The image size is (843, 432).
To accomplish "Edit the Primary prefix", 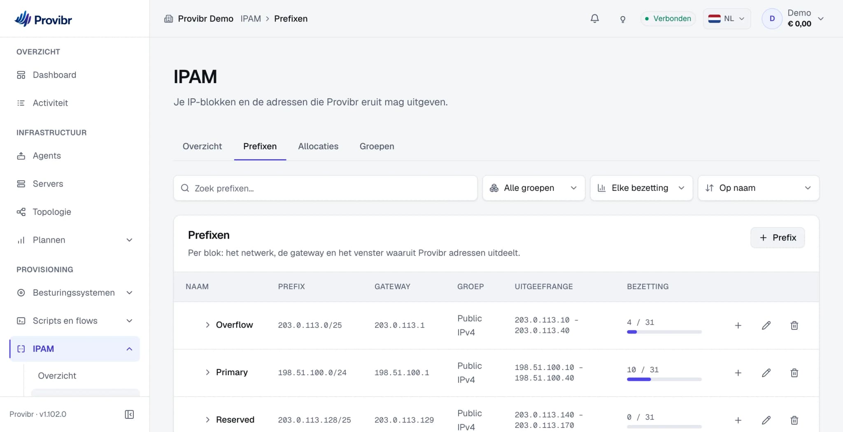I will pyautogui.click(x=766, y=373).
